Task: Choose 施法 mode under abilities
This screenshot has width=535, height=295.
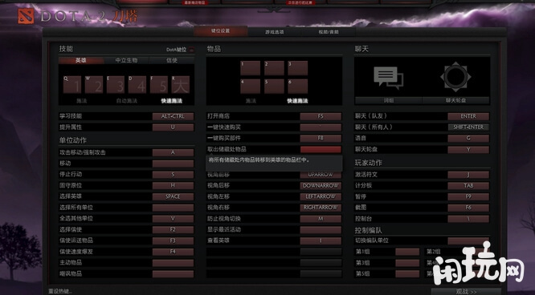Action: pyautogui.click(x=82, y=101)
